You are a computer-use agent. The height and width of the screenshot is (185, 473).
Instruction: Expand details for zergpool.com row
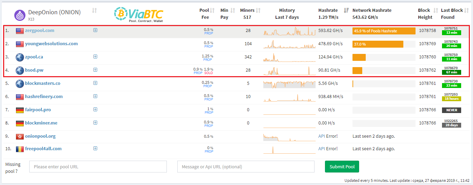point(95,30)
